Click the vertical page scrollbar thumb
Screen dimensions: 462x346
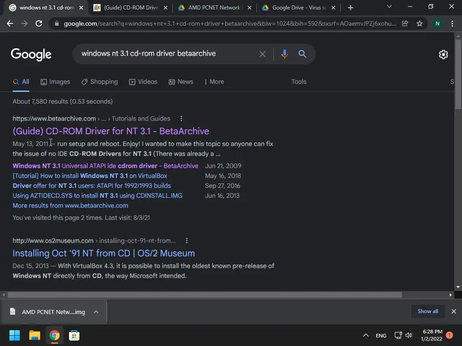point(458,73)
